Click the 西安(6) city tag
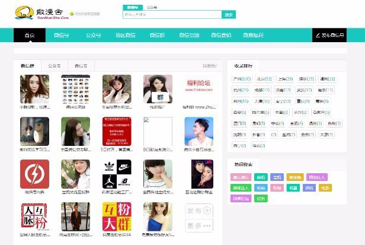The height and width of the screenshot is (245, 365). pos(240,112)
